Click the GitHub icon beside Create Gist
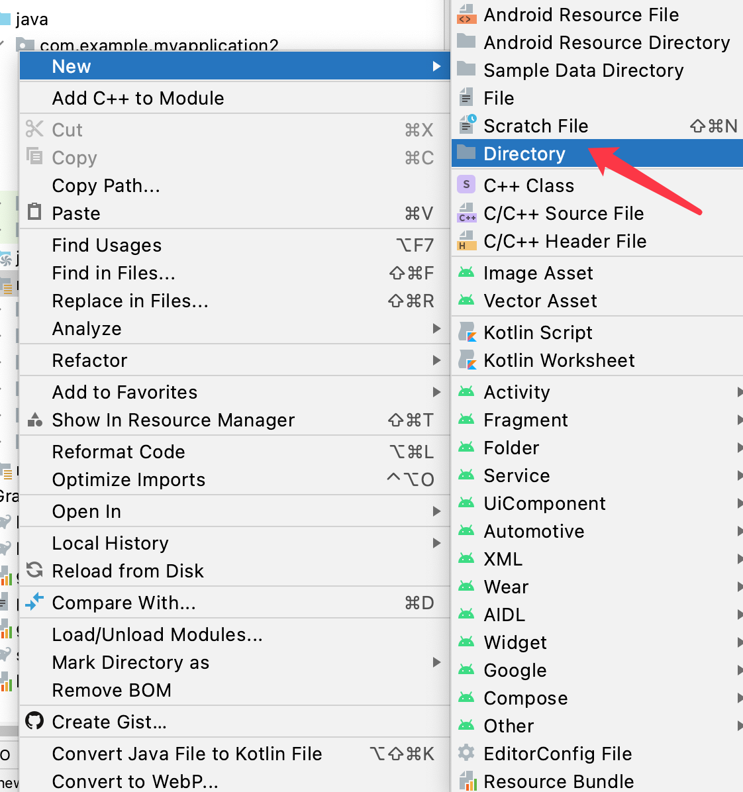Image resolution: width=743 pixels, height=792 pixels. pos(34,721)
